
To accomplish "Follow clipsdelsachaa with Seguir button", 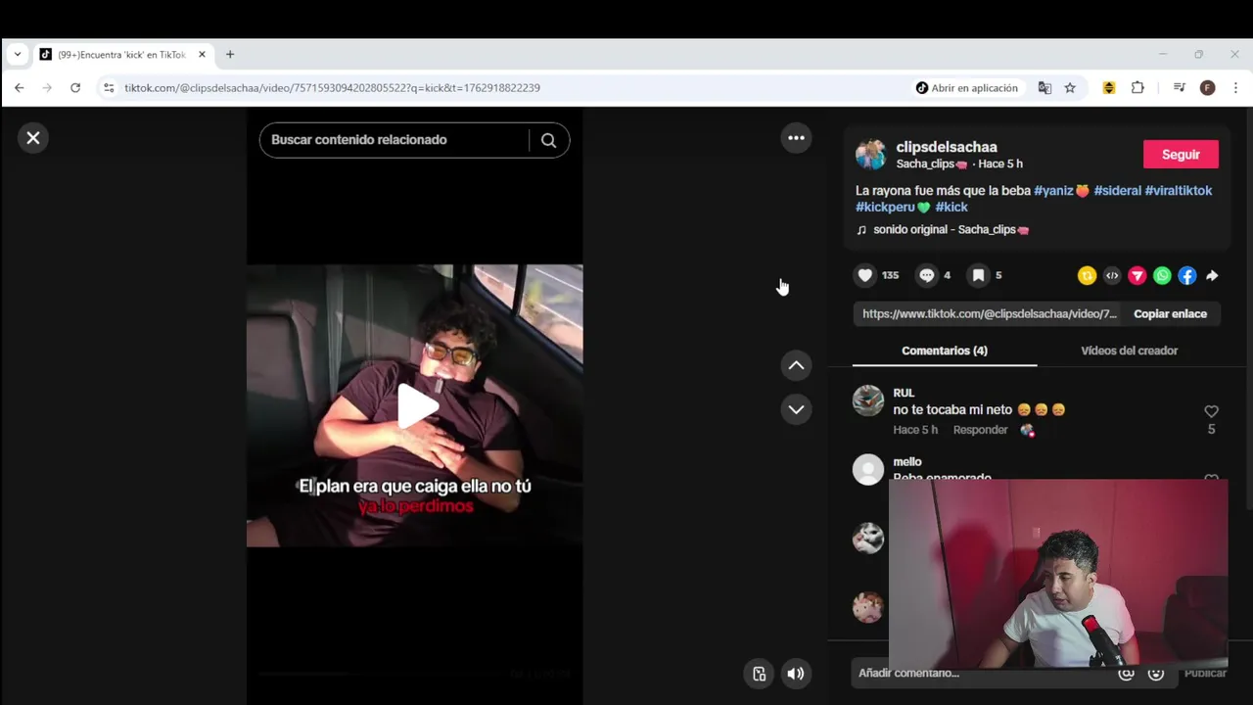I will [1181, 155].
